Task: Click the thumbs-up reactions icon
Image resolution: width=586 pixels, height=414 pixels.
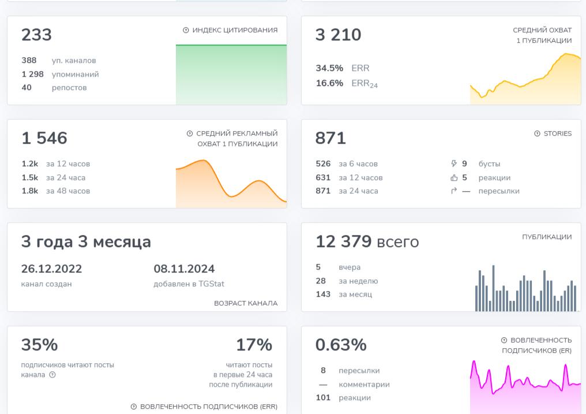Action: click(x=454, y=178)
